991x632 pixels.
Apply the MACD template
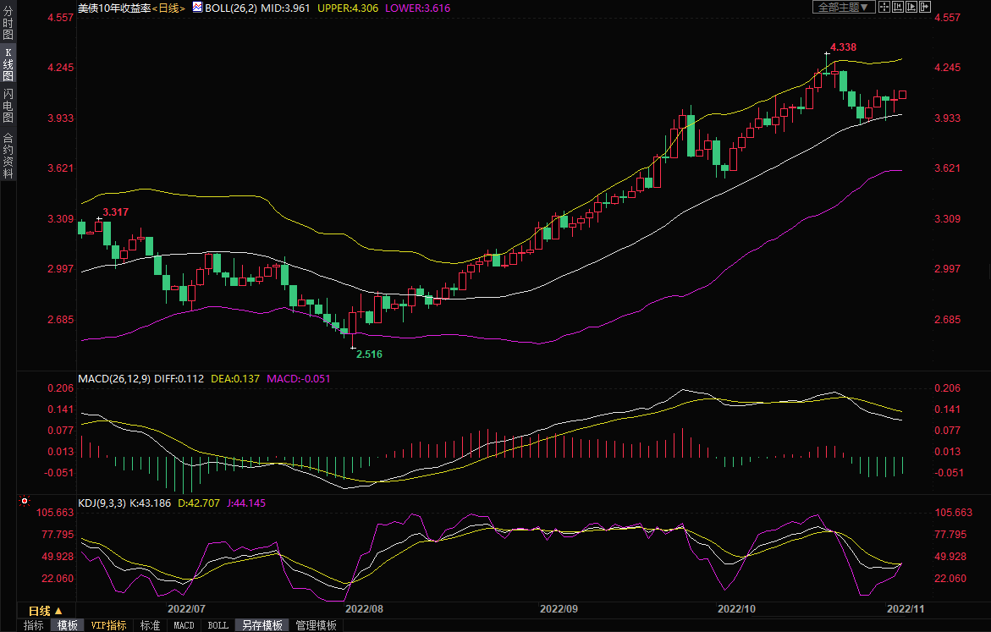184,625
